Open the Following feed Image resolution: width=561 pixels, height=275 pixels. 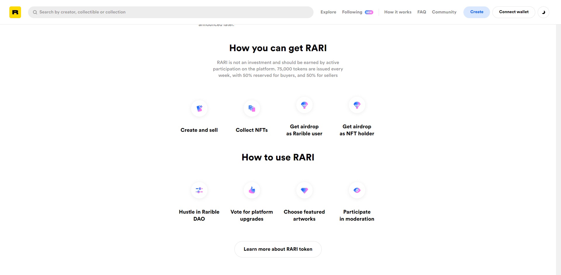click(352, 12)
